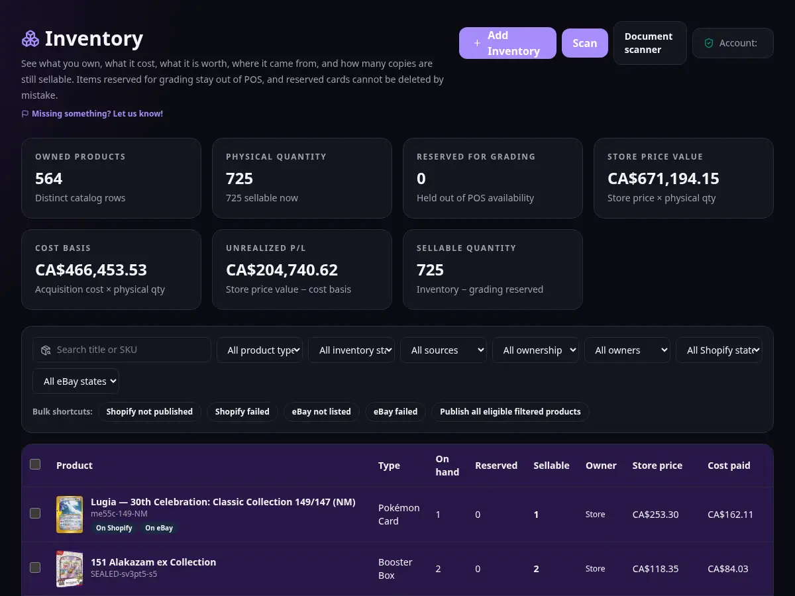Click the Owner column header

click(x=601, y=466)
